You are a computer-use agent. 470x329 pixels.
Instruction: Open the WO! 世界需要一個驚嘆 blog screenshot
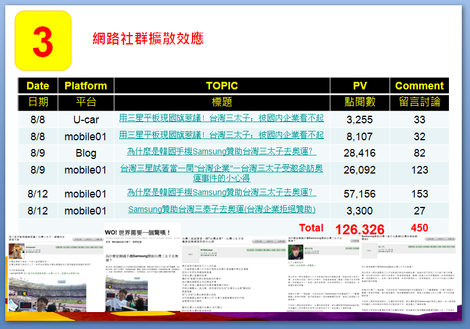click(143, 267)
